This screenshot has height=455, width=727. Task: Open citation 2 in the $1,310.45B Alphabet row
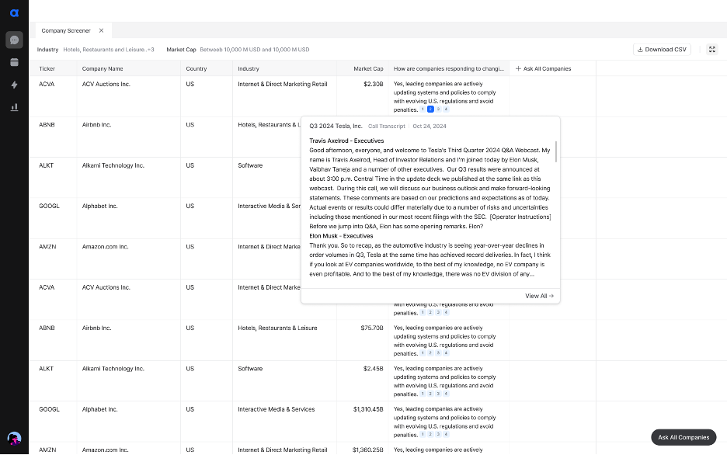[x=430, y=435]
